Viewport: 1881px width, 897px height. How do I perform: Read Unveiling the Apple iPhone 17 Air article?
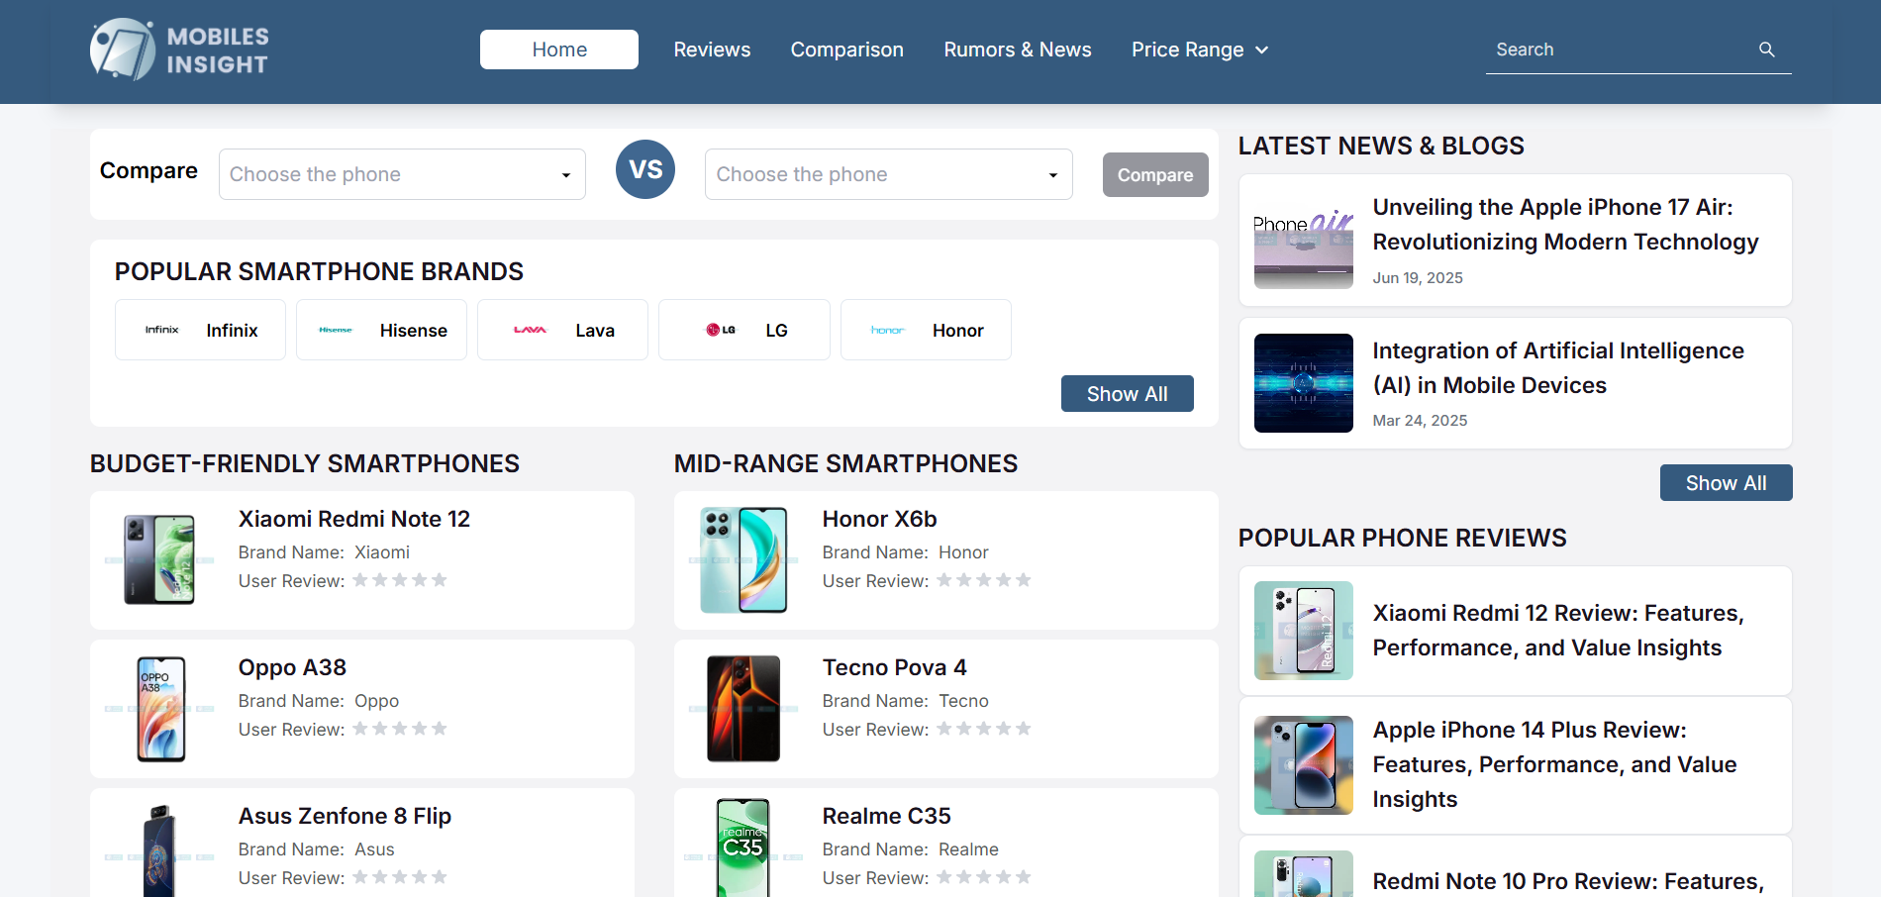click(1565, 225)
